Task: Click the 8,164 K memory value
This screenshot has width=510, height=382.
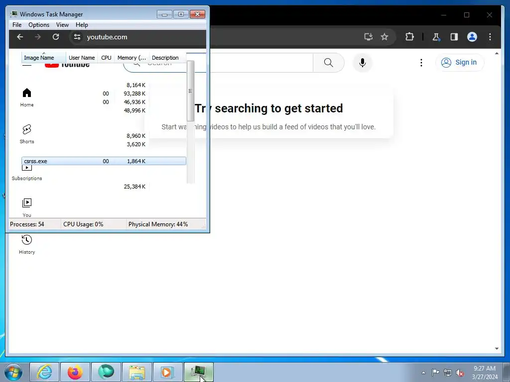Action: 135,85
